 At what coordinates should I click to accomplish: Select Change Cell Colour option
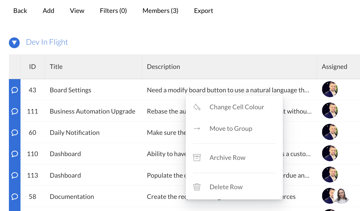click(x=237, y=107)
